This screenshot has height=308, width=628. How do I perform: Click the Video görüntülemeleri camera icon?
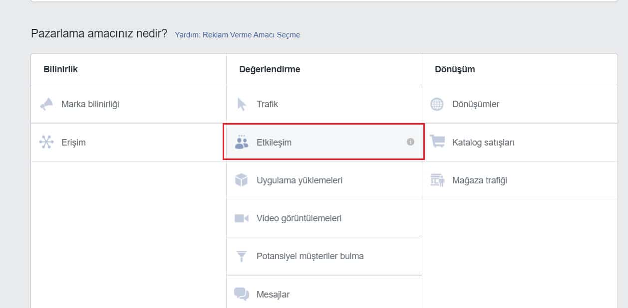(241, 218)
